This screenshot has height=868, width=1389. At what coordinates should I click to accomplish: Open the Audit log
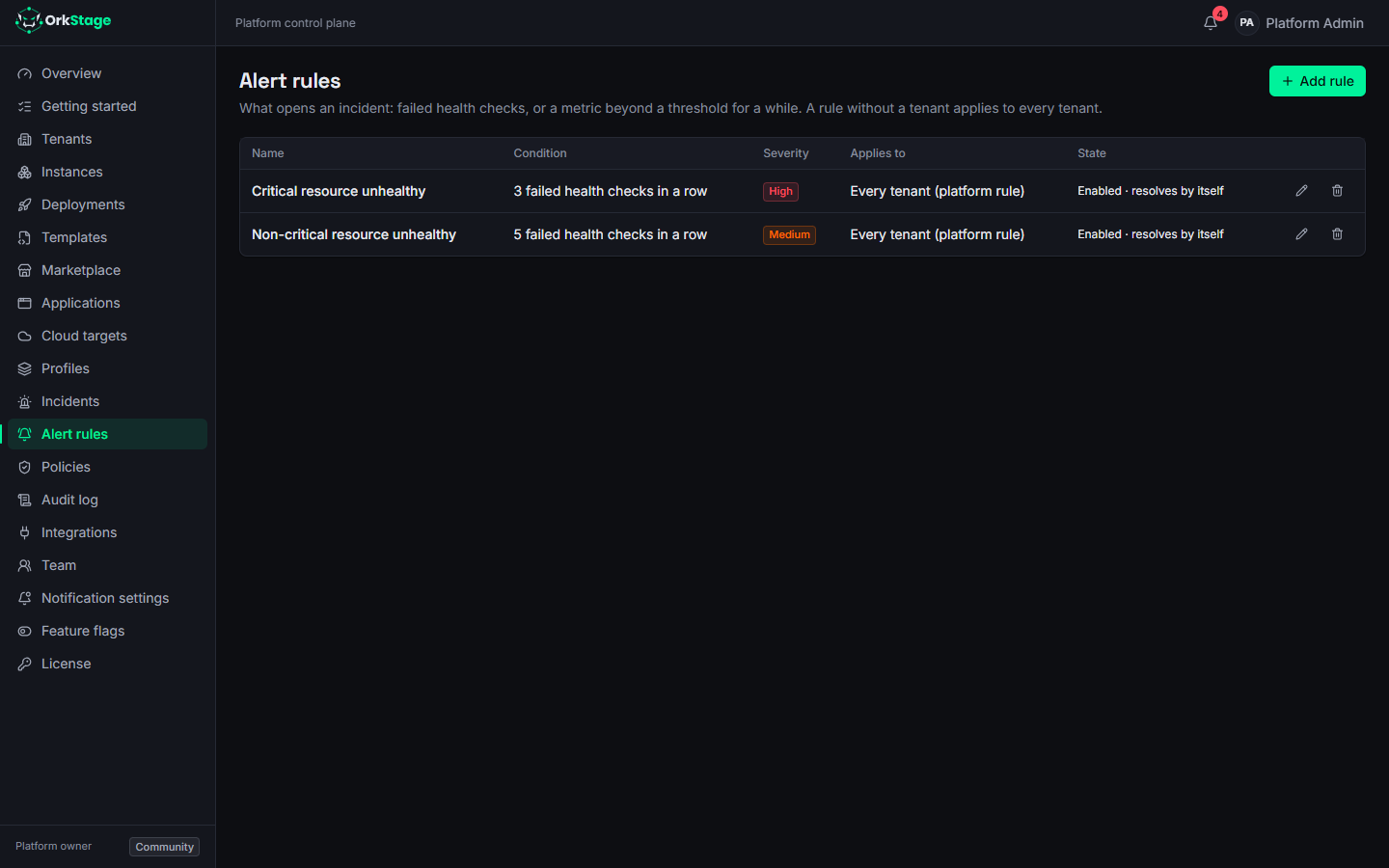[107, 500]
